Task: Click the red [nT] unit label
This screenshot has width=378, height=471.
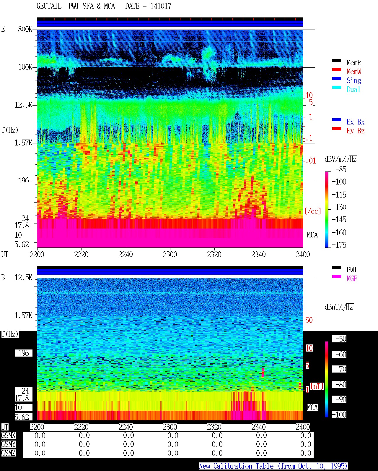Action: click(317, 386)
